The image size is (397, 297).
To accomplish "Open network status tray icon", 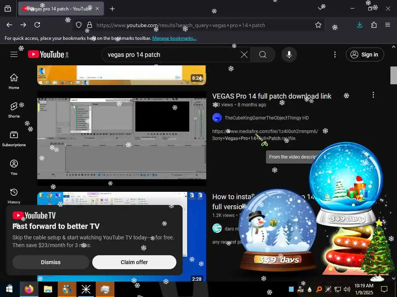I will pos(338,289).
